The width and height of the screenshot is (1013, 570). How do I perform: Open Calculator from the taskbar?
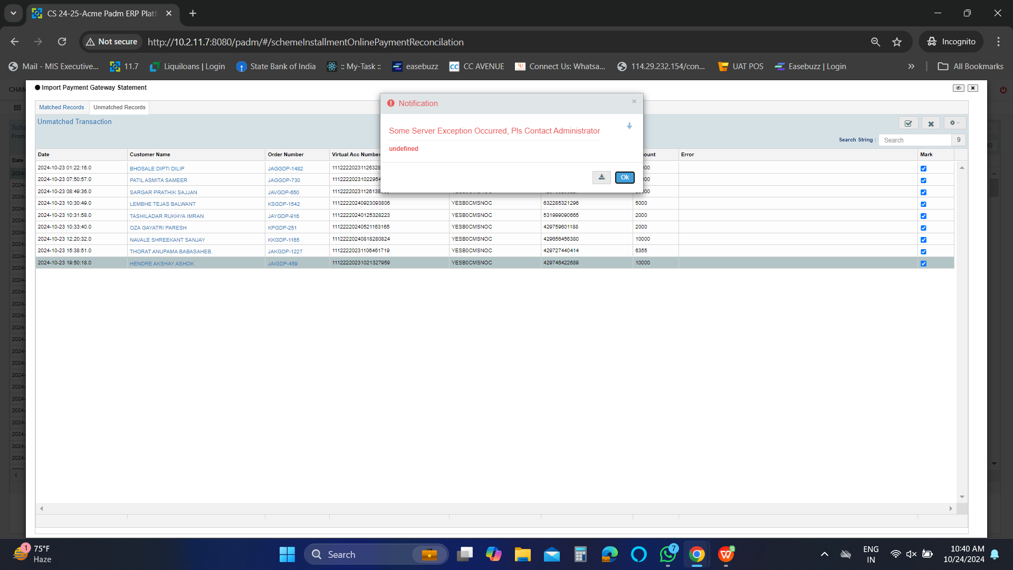point(580,555)
